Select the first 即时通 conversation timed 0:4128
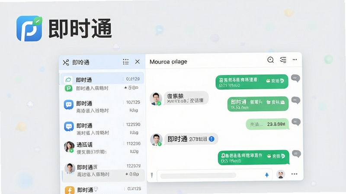The height and width of the screenshot is (194, 346). pyautogui.click(x=102, y=79)
